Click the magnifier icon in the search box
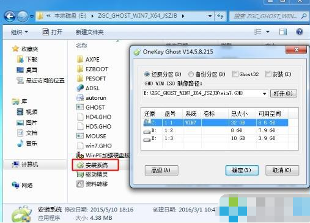Viewport: 310px width, 223px height. coord(304,16)
